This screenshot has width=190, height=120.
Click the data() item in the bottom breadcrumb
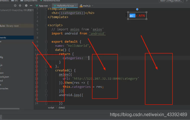coord(62,108)
